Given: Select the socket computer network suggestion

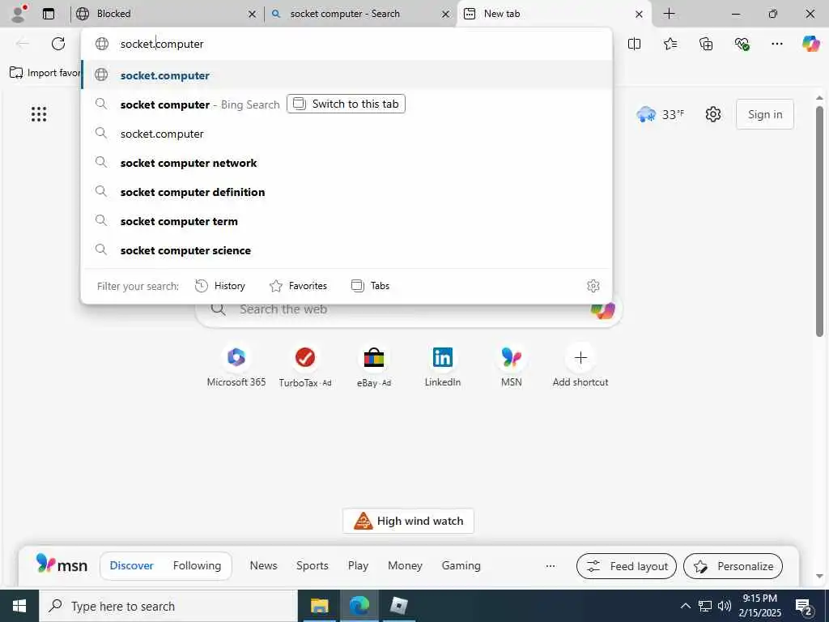Looking at the screenshot, I should (x=346, y=163).
